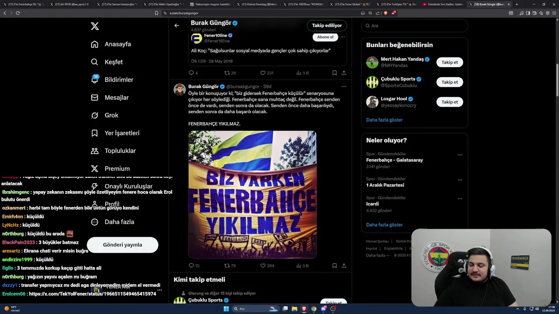559x314 pixels.
Task: Reload the page in the browser
Action: 18,13
